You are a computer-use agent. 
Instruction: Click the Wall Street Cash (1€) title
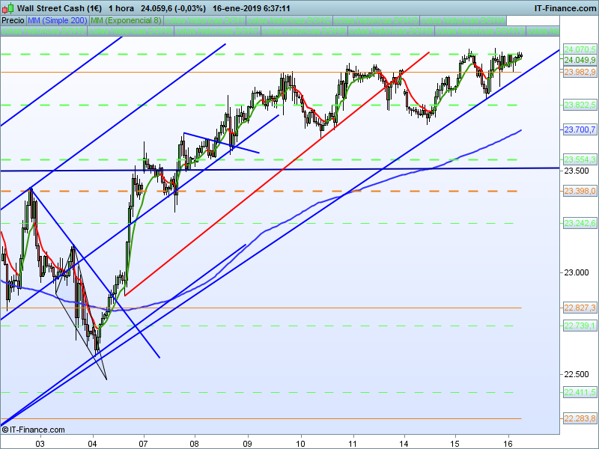[59, 8]
